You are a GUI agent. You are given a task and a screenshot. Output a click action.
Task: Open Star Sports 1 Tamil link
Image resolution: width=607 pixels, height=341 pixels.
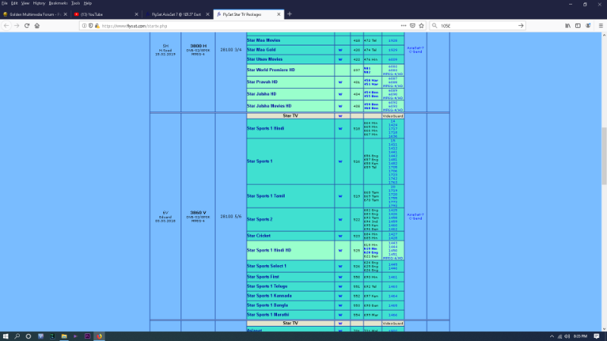pyautogui.click(x=266, y=196)
